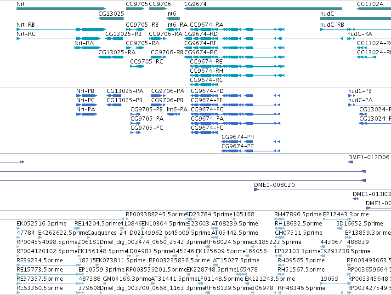Open EST AT08239.5prime

tap(234, 224)
